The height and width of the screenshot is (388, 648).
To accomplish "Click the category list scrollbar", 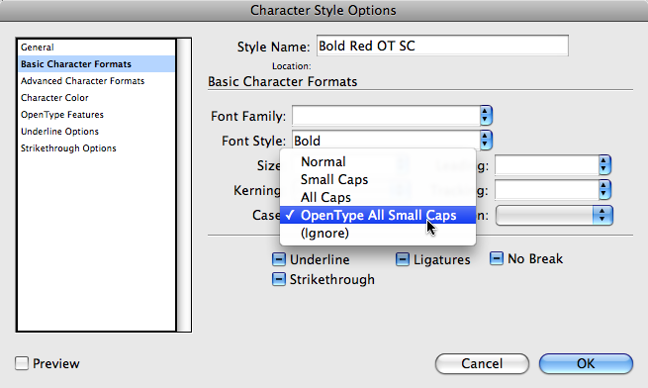I will [184, 185].
